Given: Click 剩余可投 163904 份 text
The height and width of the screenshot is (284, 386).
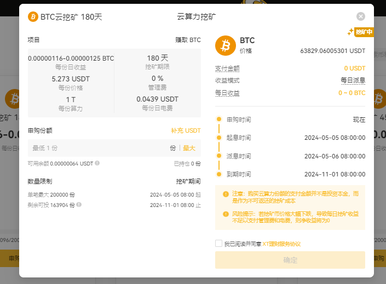Looking at the screenshot, I should pos(51,205).
